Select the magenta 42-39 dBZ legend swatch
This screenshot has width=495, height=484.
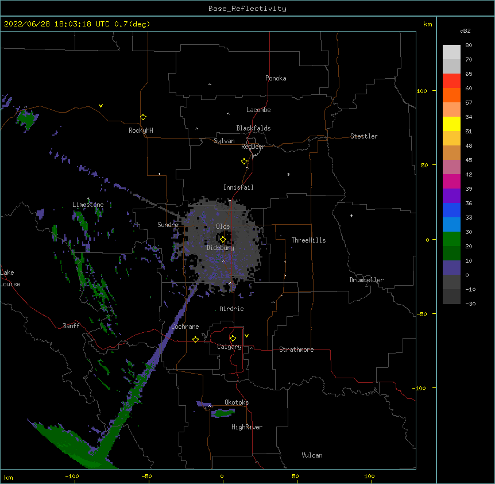451,181
